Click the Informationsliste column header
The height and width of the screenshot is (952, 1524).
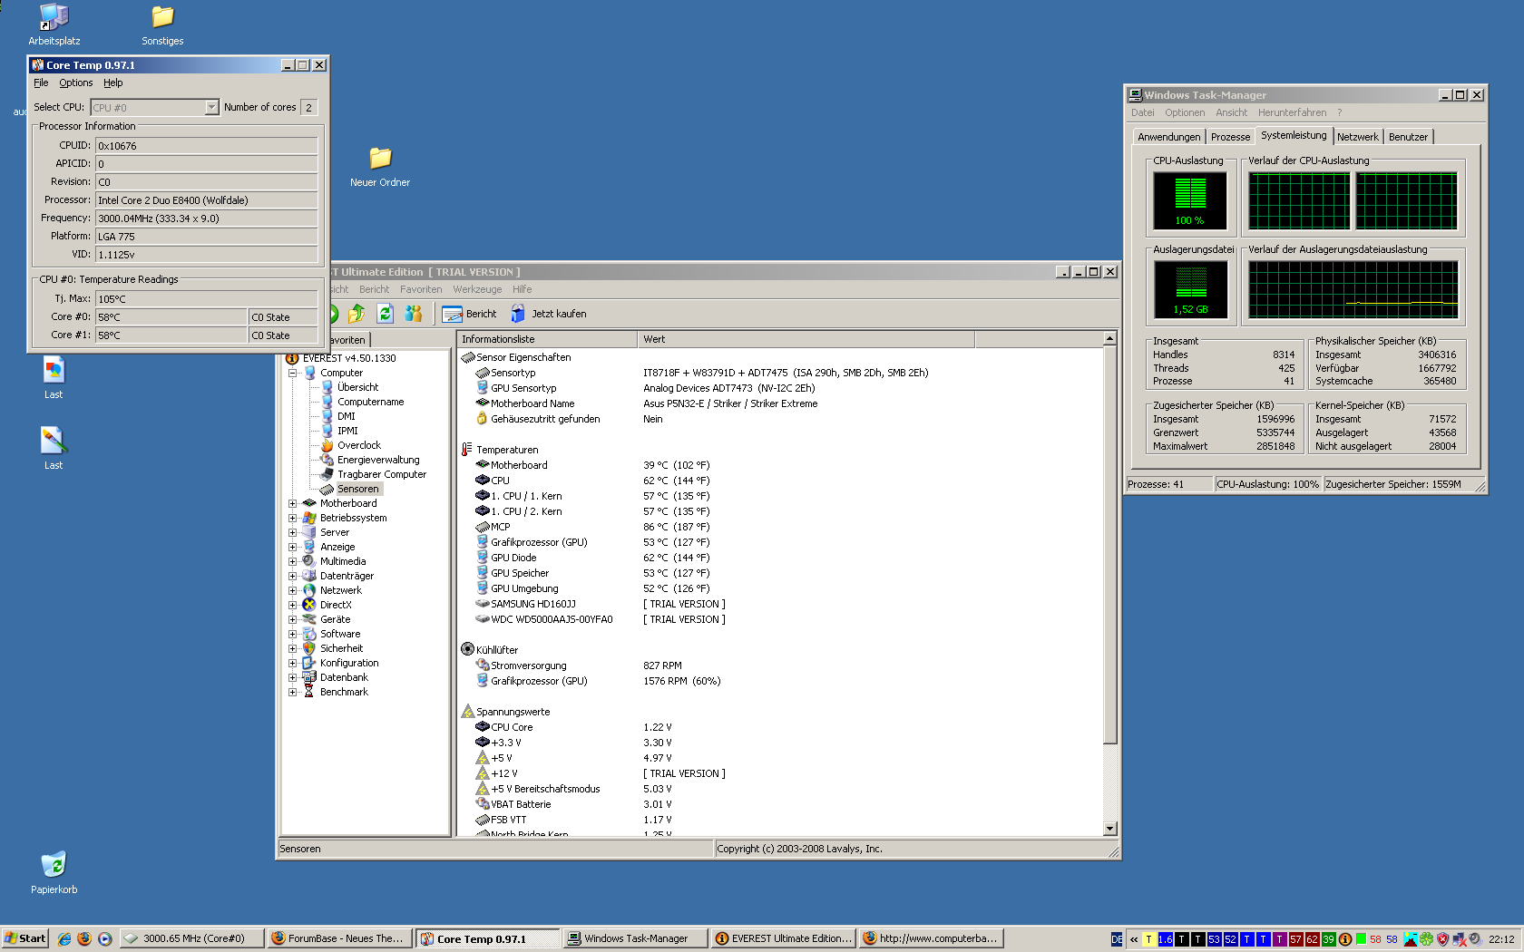click(547, 339)
